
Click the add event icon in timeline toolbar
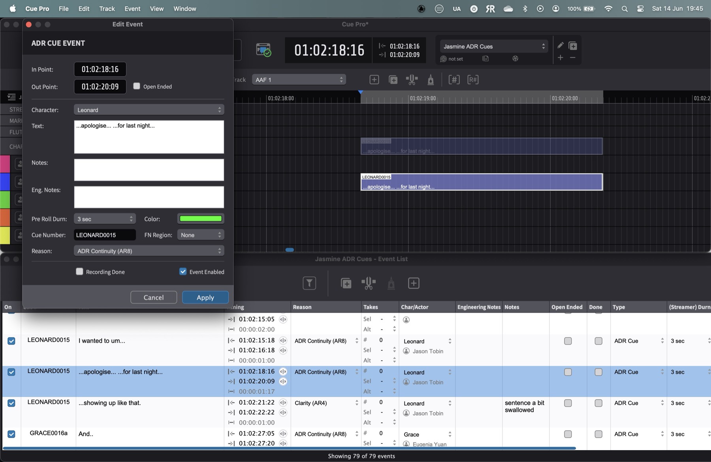coord(374,80)
